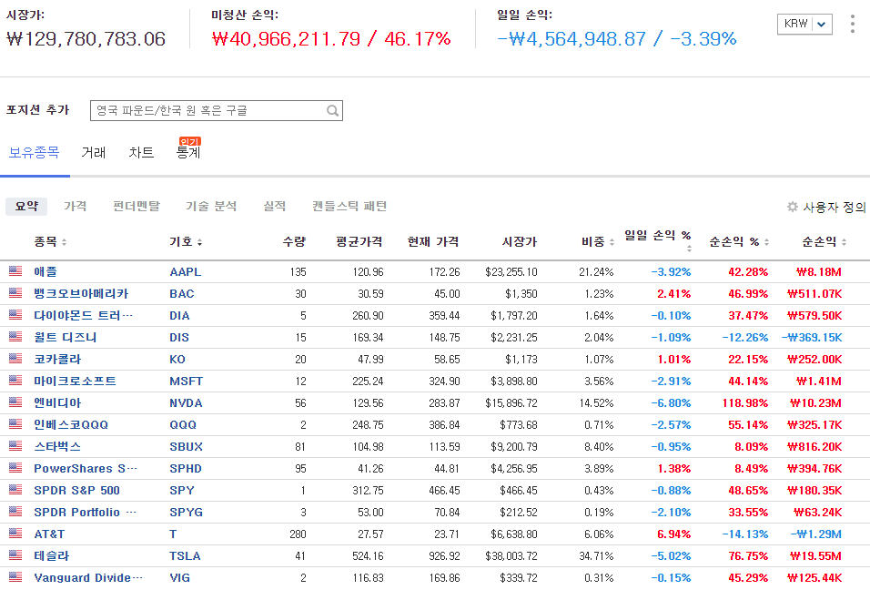Open the KRW currency dropdown
The image size is (870, 590).
click(x=804, y=24)
